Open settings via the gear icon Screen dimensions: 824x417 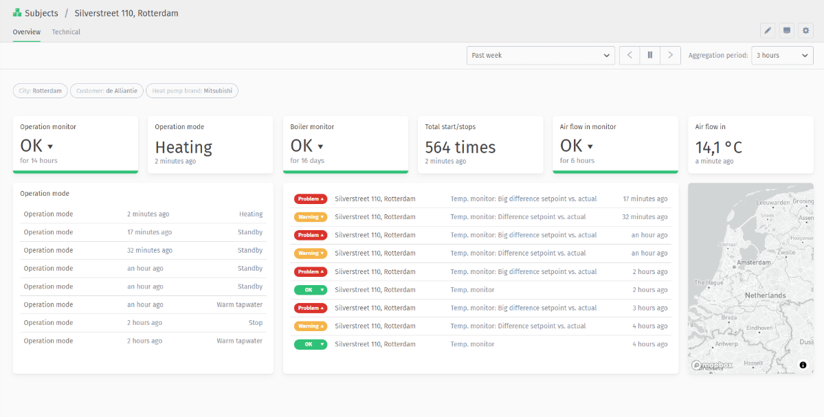click(806, 31)
